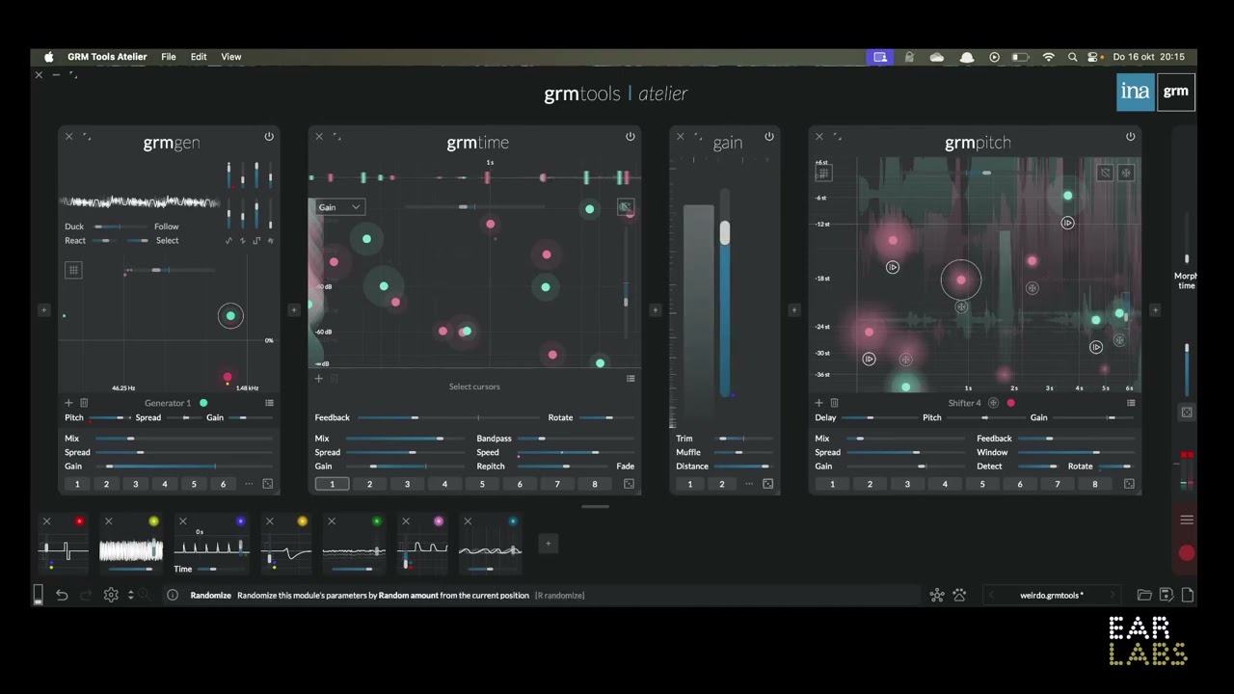Open the grmgen list menu icon

click(269, 403)
